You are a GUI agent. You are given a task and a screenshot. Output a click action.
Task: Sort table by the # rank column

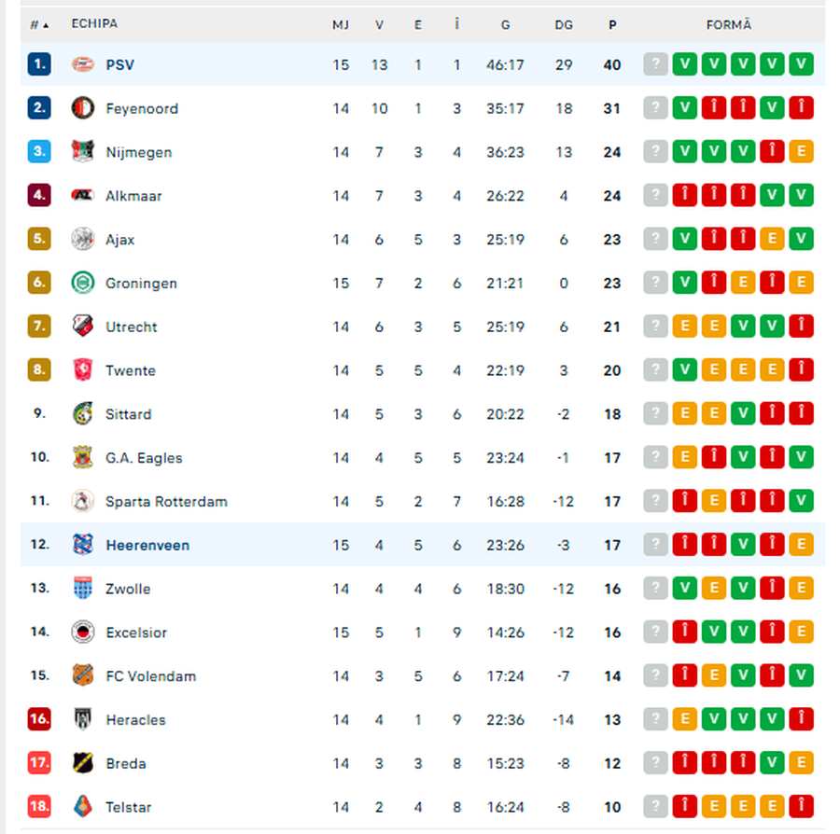38,25
